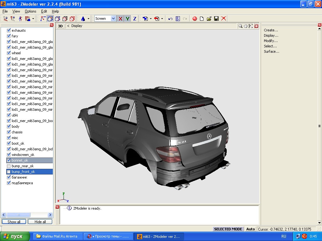Hide the body object via checkbox
Viewport: 322px width, 241px height.
[8, 126]
